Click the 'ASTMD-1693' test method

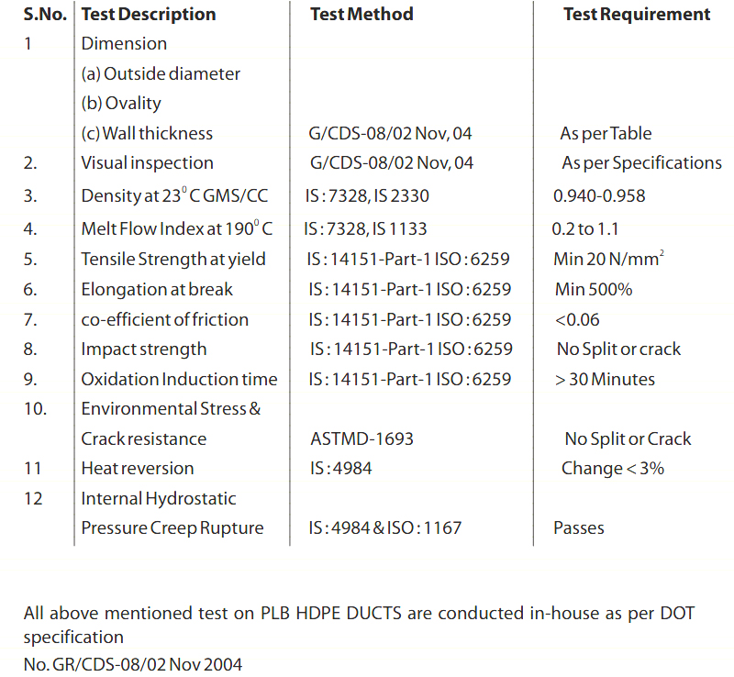[362, 439]
